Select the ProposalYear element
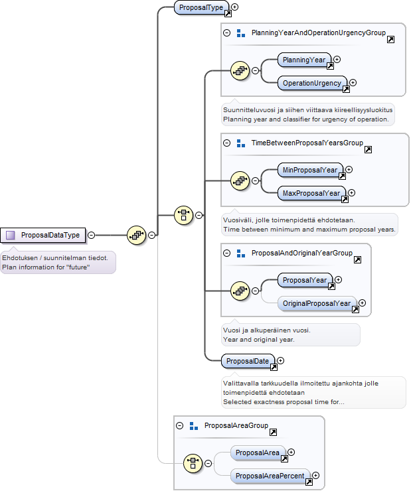The height and width of the screenshot is (491, 411). (x=305, y=280)
